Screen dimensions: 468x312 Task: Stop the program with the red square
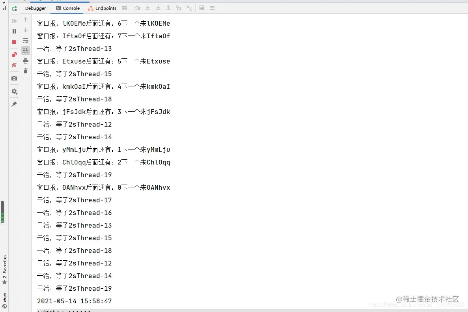point(14,42)
